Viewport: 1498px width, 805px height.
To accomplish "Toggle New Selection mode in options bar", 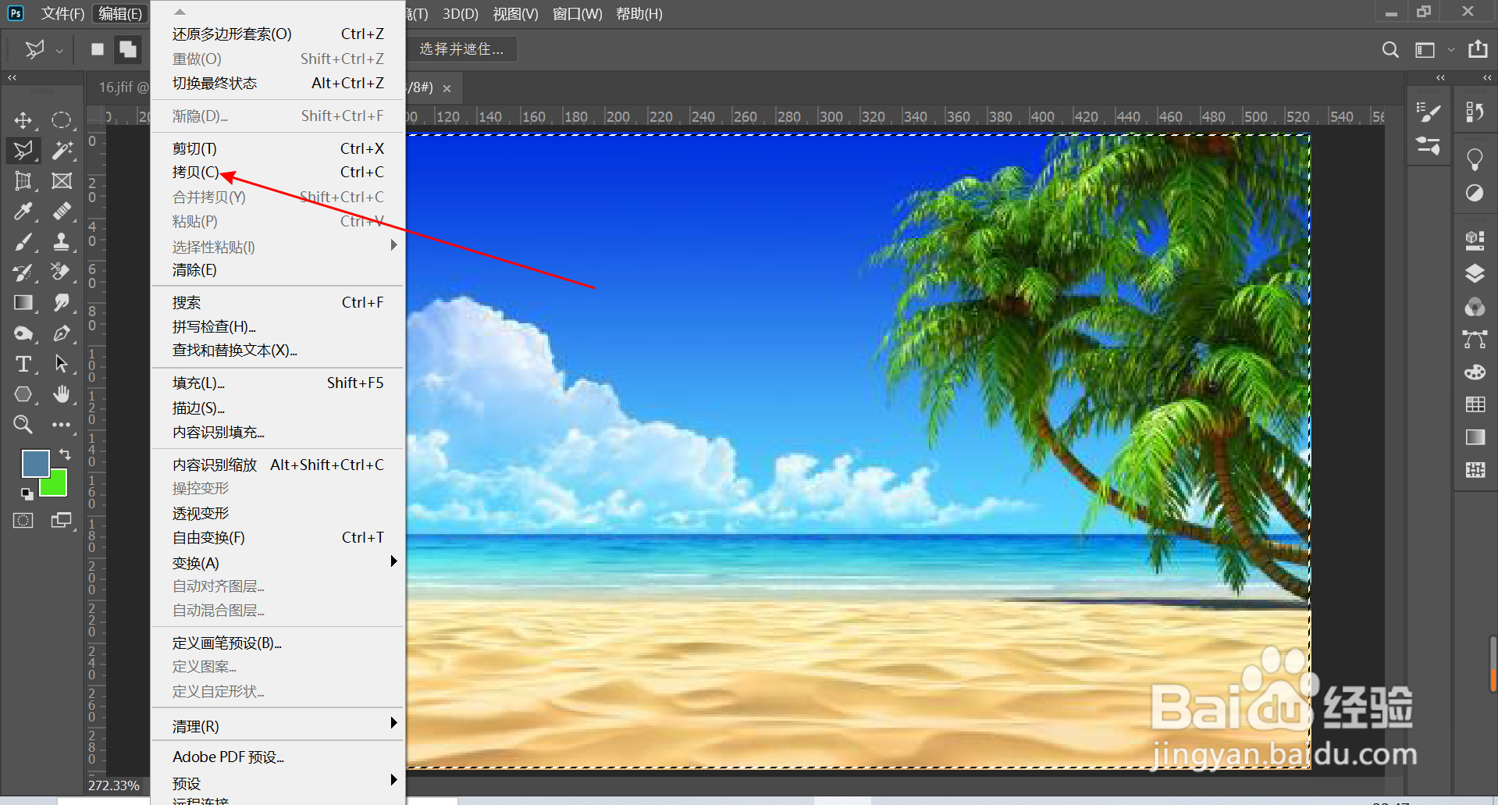I will point(98,49).
